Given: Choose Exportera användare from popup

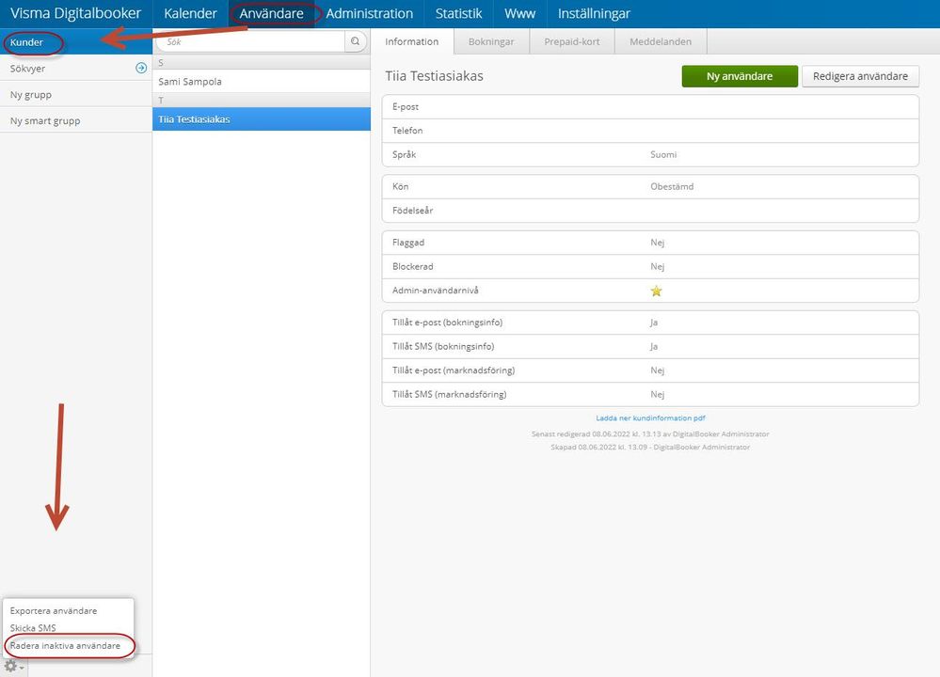Looking at the screenshot, I should pos(54,610).
